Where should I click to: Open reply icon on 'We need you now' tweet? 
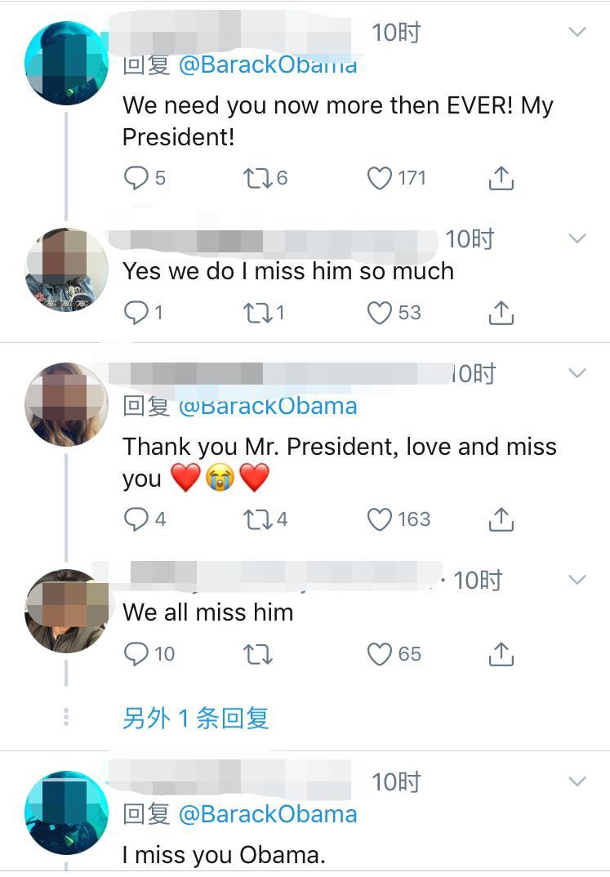coord(138,178)
